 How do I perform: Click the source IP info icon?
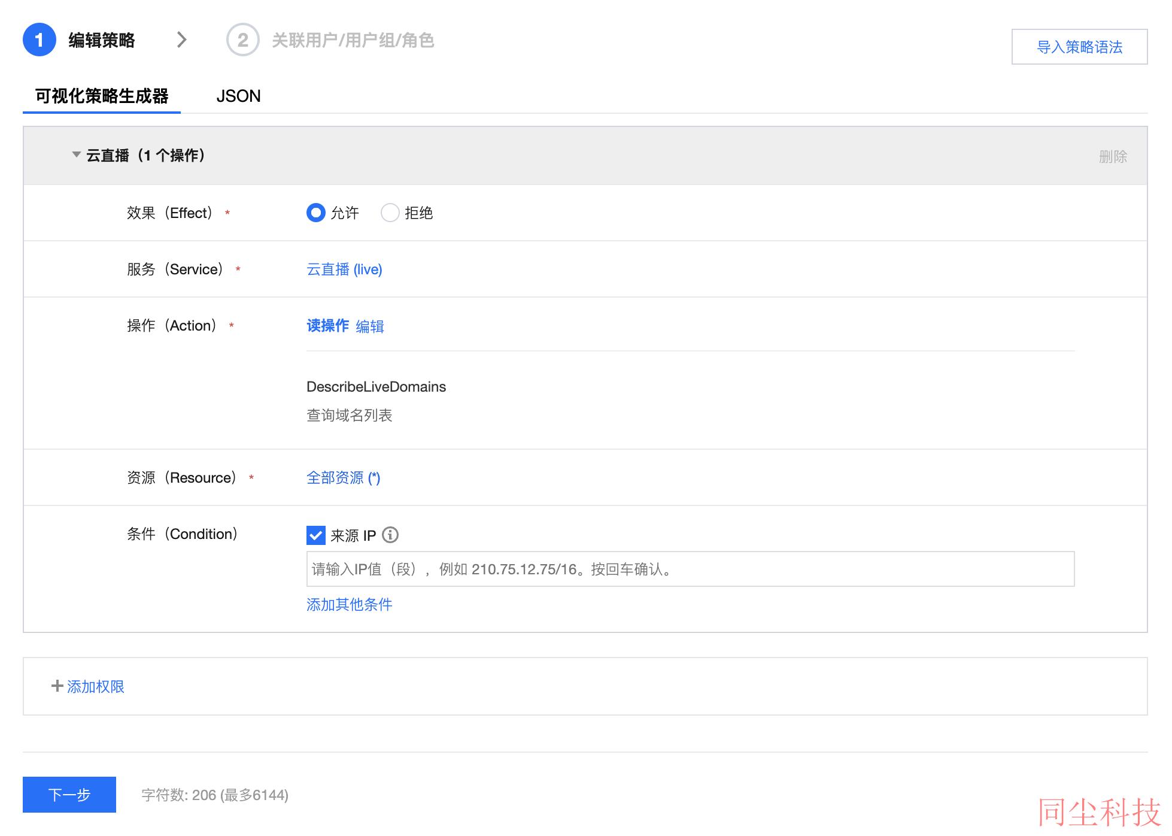coord(390,535)
